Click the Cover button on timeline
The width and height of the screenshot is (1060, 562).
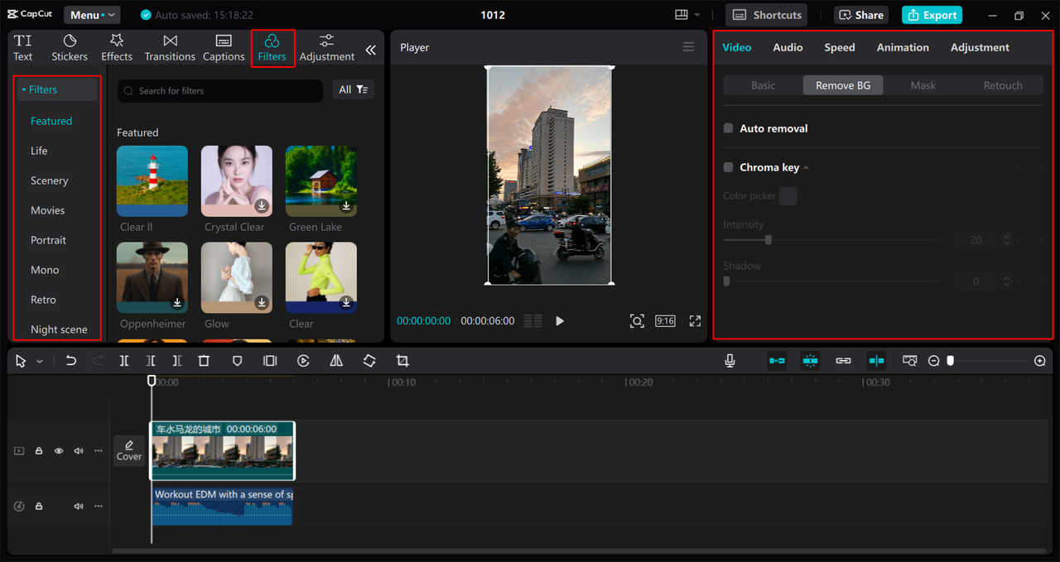pos(129,450)
